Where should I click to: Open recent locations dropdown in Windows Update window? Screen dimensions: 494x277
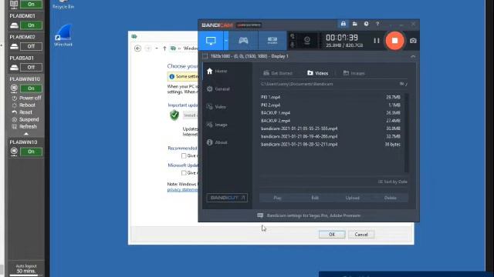[157, 48]
